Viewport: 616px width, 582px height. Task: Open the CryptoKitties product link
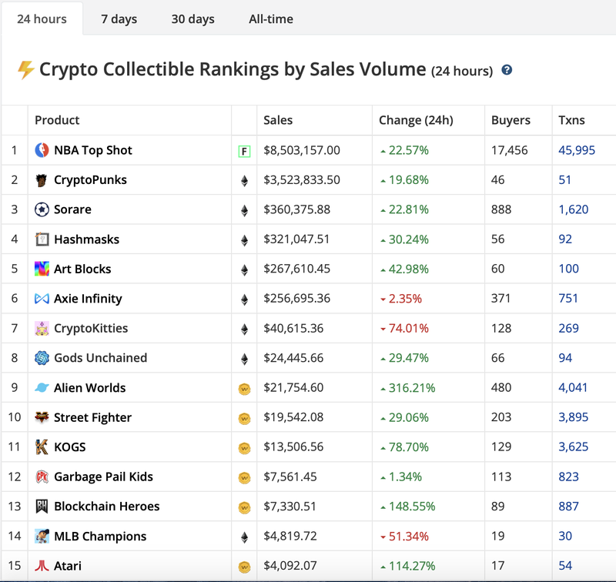(x=91, y=328)
